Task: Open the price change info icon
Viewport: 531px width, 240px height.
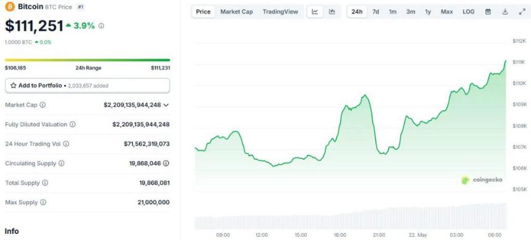Action: [101, 26]
